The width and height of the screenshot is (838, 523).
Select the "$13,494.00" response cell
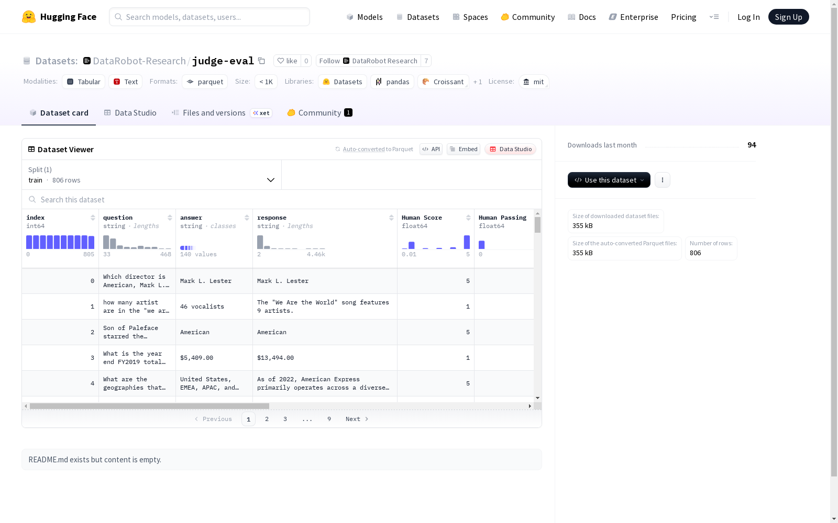coord(325,358)
